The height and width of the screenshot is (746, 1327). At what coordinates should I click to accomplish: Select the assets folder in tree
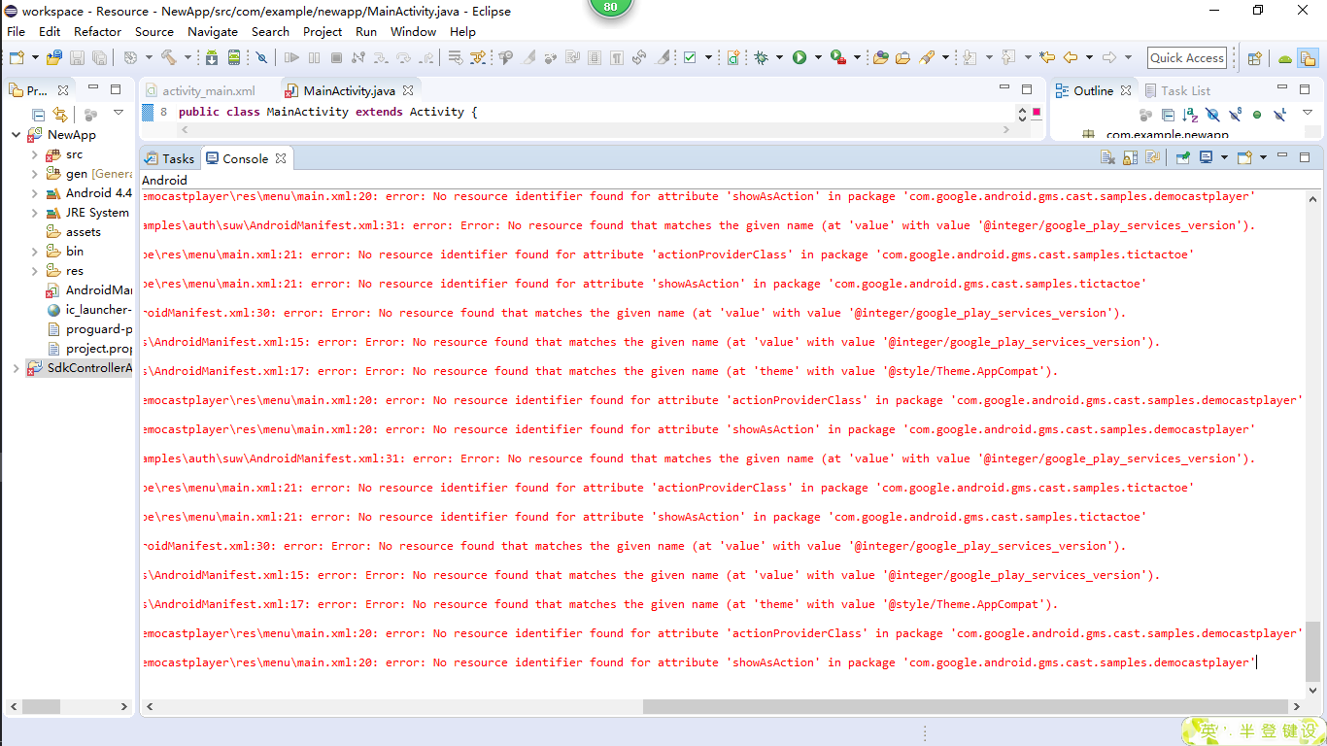[74, 232]
